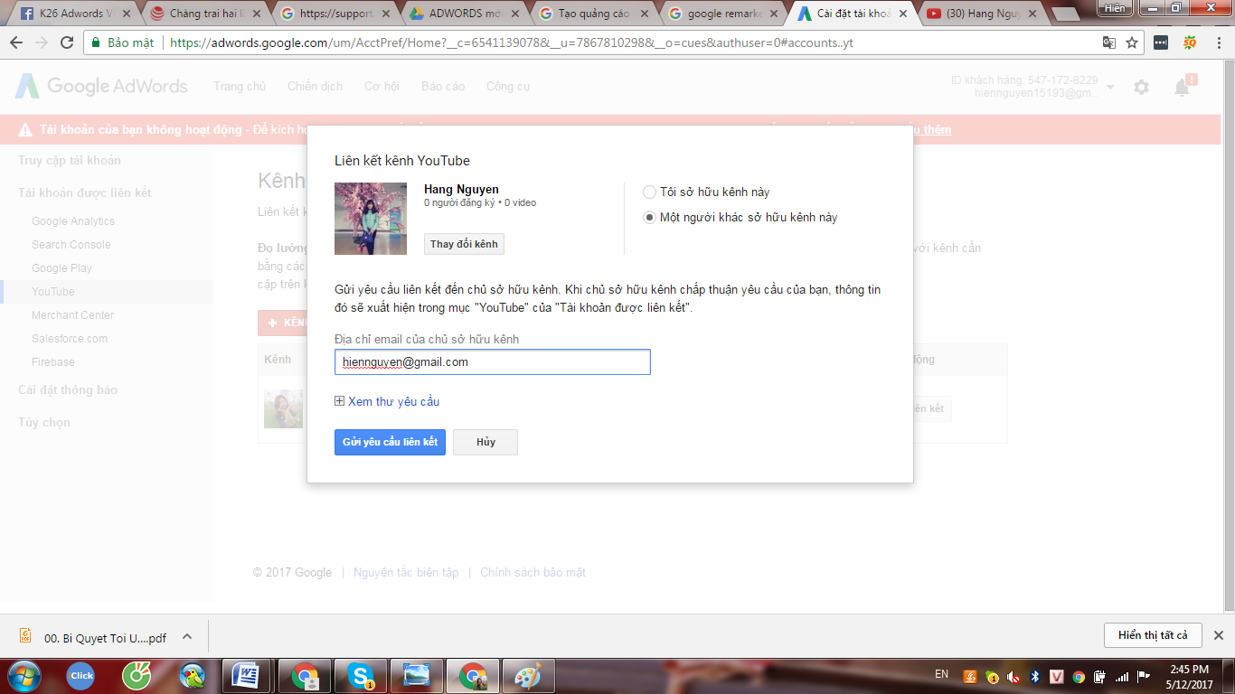Click the bookmark star icon in address bar
Image resolution: width=1235 pixels, height=694 pixels.
(1131, 43)
